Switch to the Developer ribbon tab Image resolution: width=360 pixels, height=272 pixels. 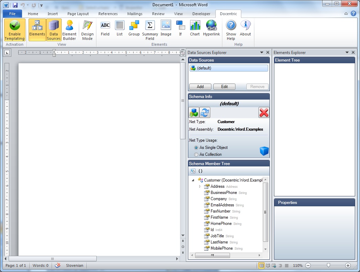201,14
